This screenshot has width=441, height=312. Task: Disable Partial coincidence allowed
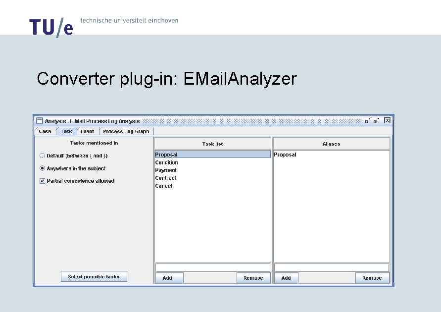(x=42, y=181)
